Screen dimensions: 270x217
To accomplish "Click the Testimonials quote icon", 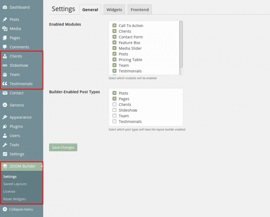I will (x=5, y=84).
